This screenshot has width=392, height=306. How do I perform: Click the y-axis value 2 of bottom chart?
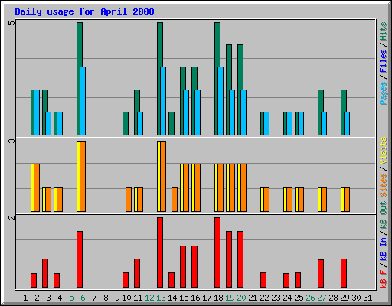tap(11, 217)
